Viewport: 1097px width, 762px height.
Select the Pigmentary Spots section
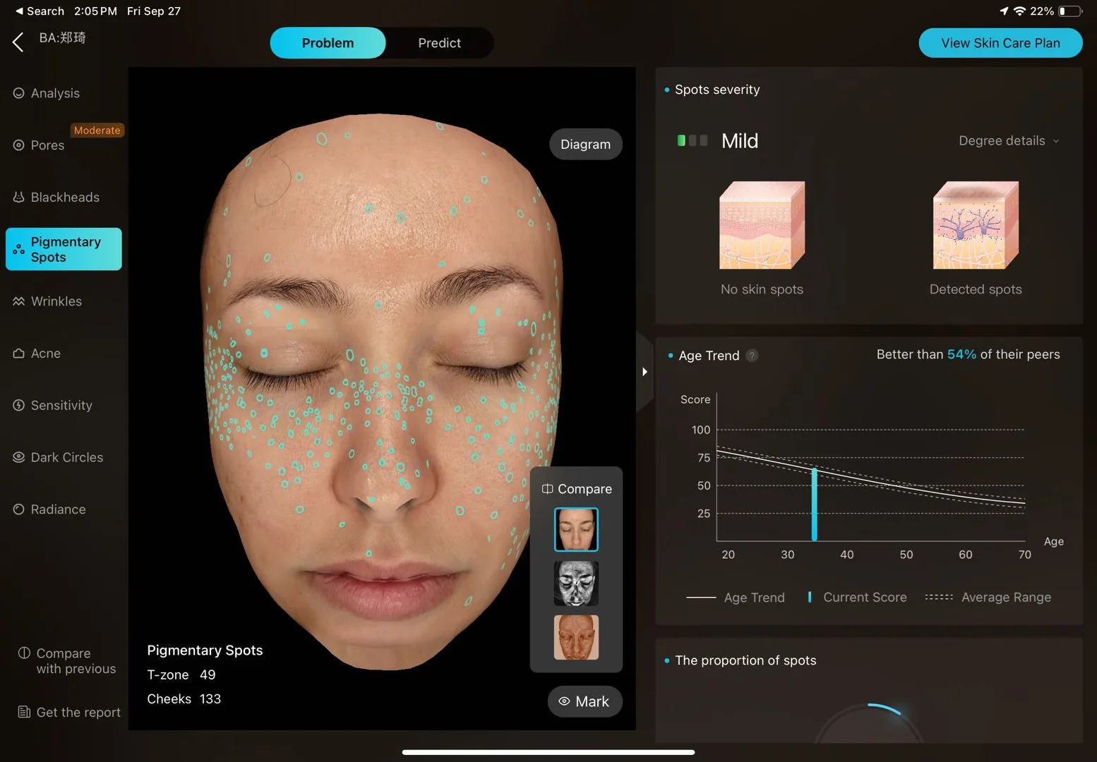click(64, 249)
